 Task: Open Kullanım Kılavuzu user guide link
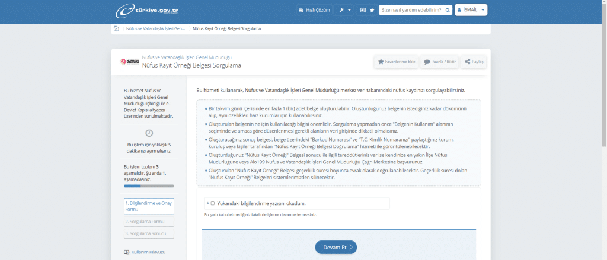point(148,252)
